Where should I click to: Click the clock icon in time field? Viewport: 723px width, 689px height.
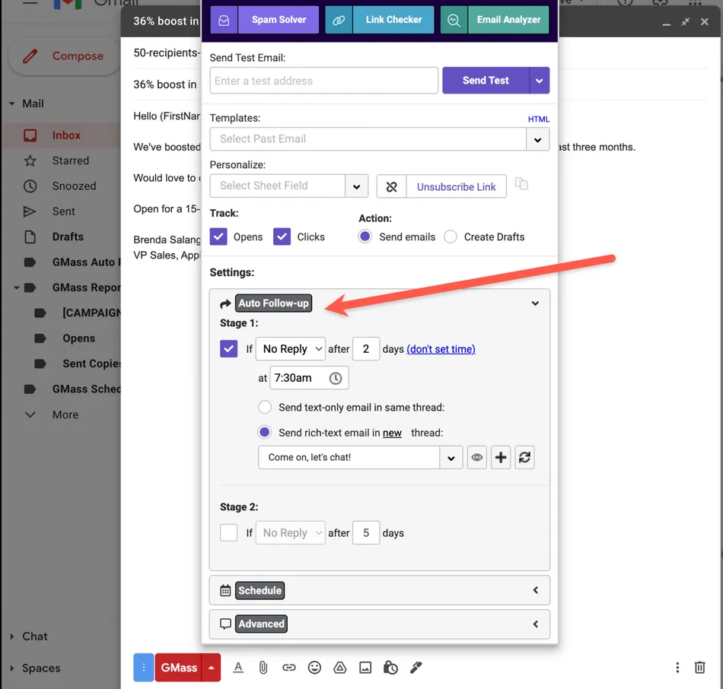(336, 379)
